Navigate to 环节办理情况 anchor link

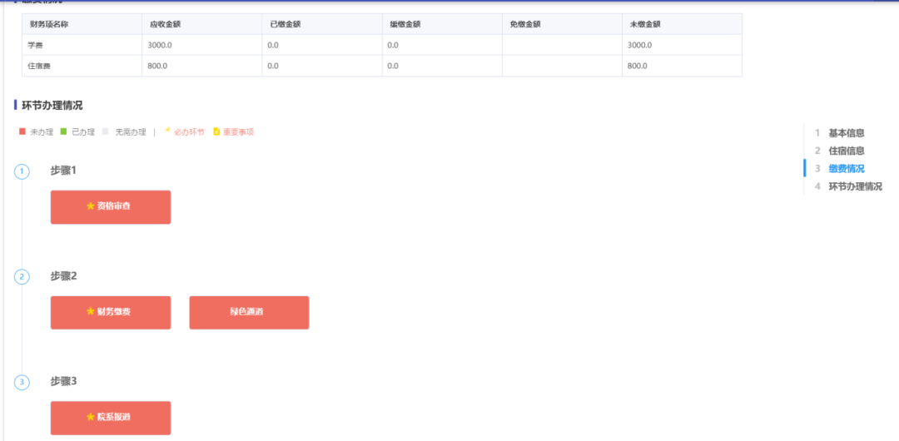click(x=855, y=186)
